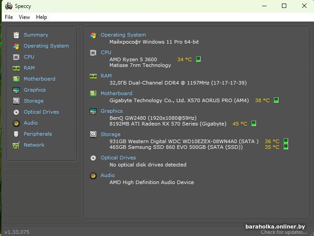Click the RAM stick icon in sidebar

pyautogui.click(x=16, y=68)
